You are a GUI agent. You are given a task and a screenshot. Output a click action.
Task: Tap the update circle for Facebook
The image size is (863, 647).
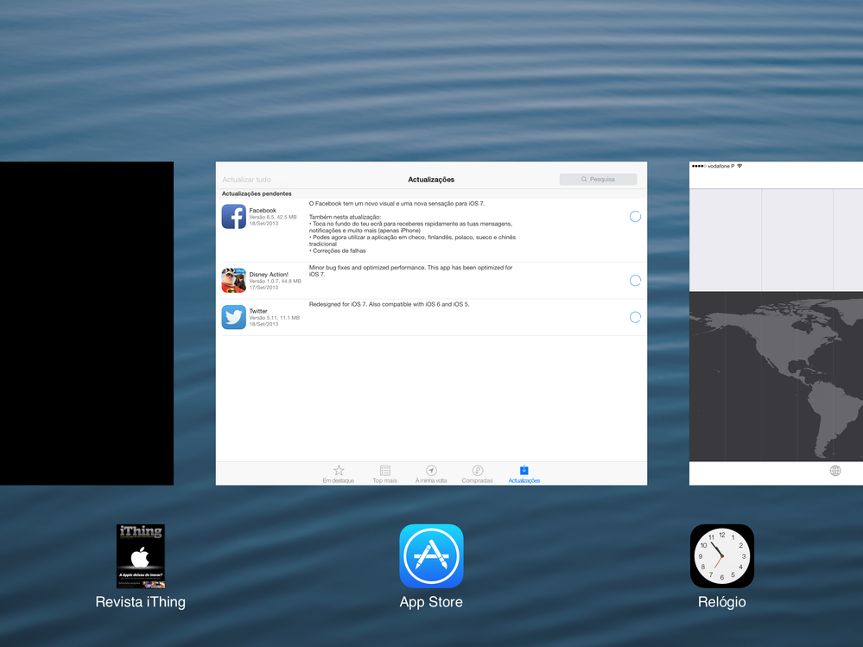pos(635,216)
